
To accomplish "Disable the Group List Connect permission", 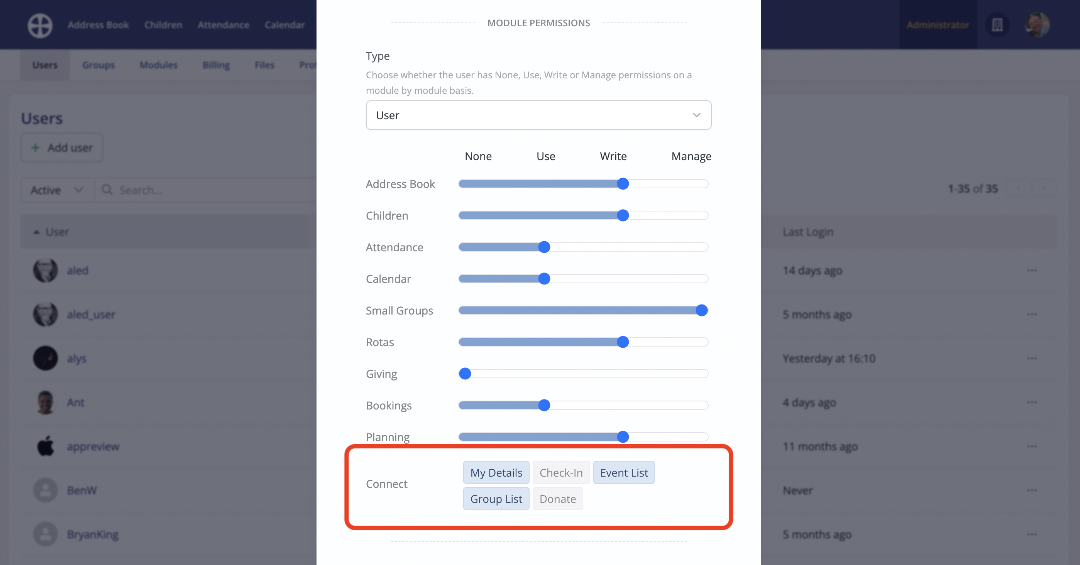I will click(496, 499).
